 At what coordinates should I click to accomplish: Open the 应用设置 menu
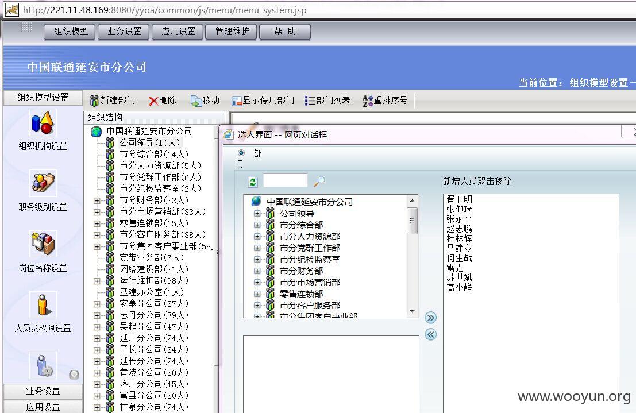[178, 32]
